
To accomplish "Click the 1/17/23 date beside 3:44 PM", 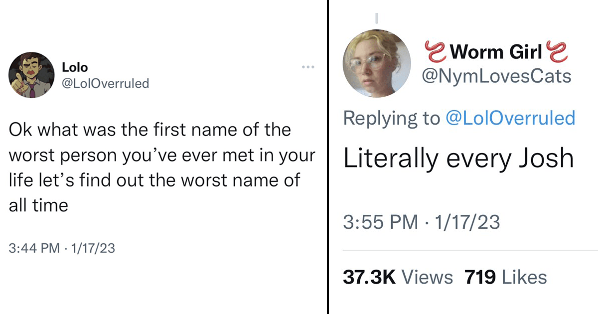I will point(92,248).
